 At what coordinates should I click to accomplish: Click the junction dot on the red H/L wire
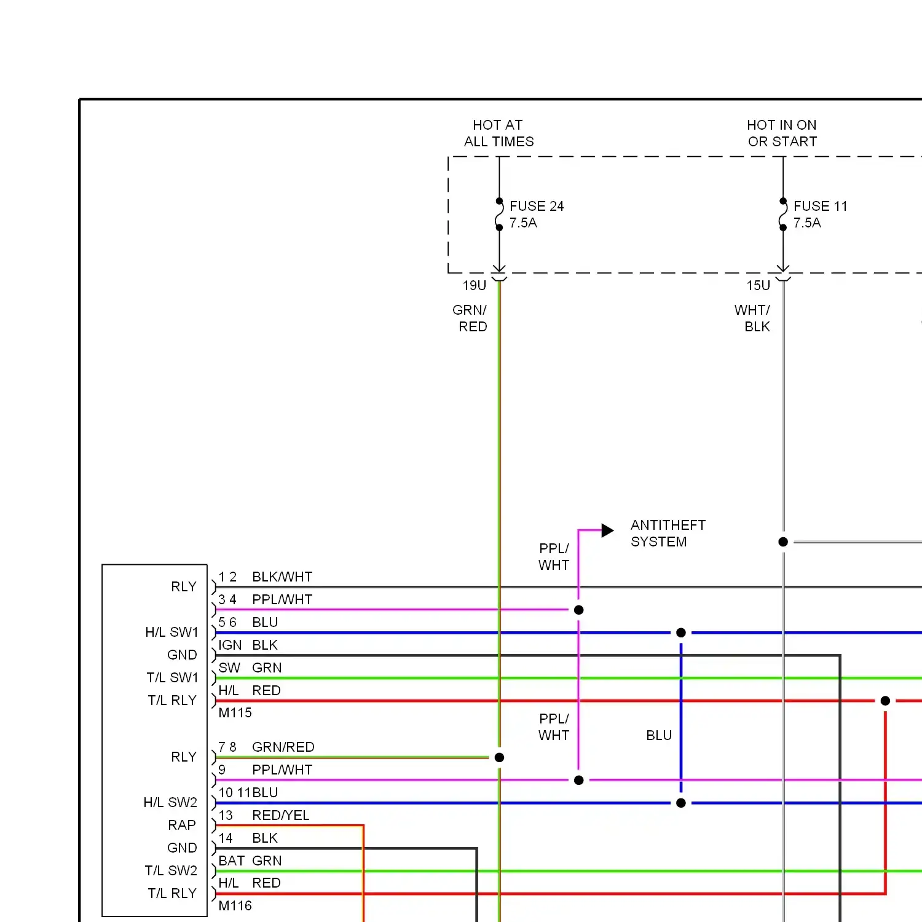885,701
